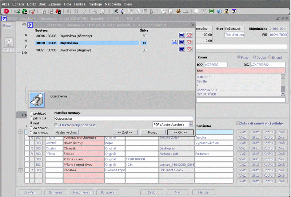Image resolution: width=291 pixels, height=197 pixels.
Task: Click the question mark help icon
Action: click(226, 11)
